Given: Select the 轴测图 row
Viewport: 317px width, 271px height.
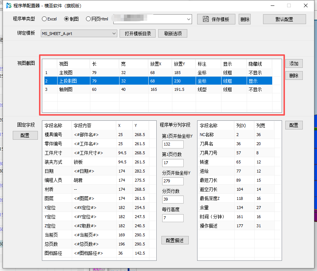Looking at the screenshot, I should point(158,89).
